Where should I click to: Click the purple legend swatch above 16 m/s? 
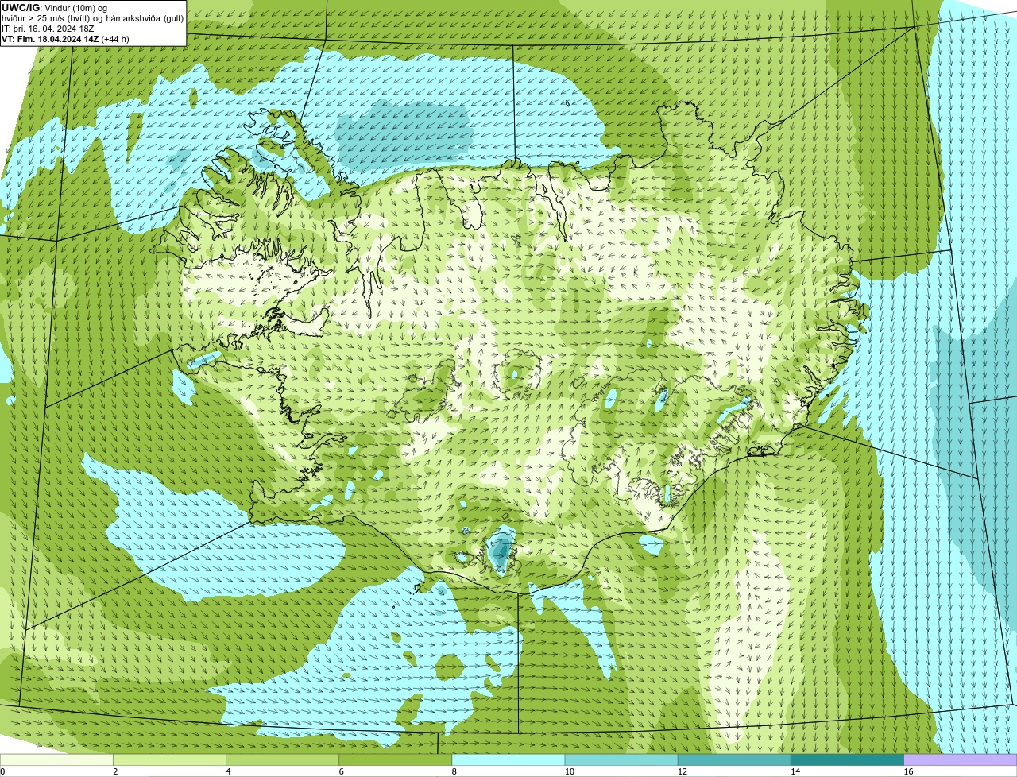pyautogui.click(x=961, y=760)
